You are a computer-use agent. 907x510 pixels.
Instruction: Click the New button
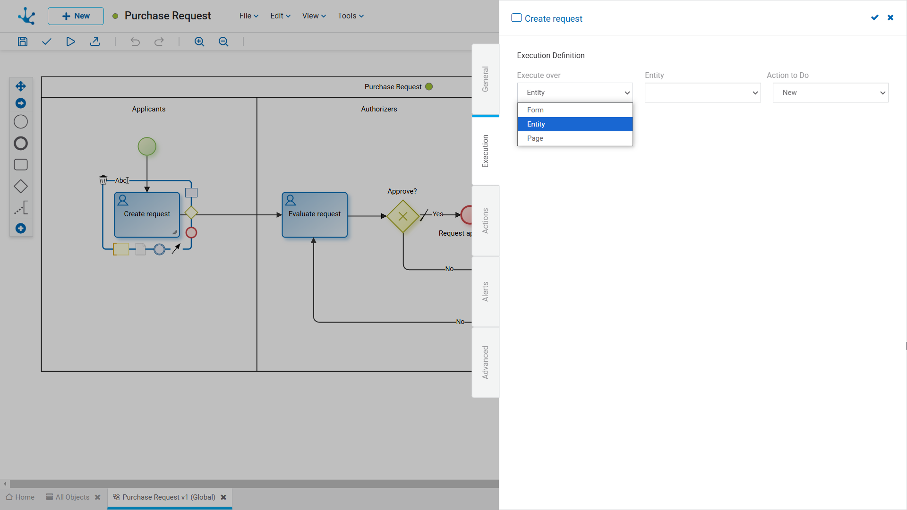coord(76,16)
